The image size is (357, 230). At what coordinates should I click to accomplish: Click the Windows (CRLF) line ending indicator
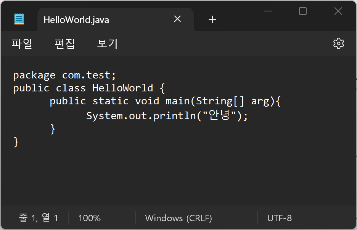coord(178,218)
